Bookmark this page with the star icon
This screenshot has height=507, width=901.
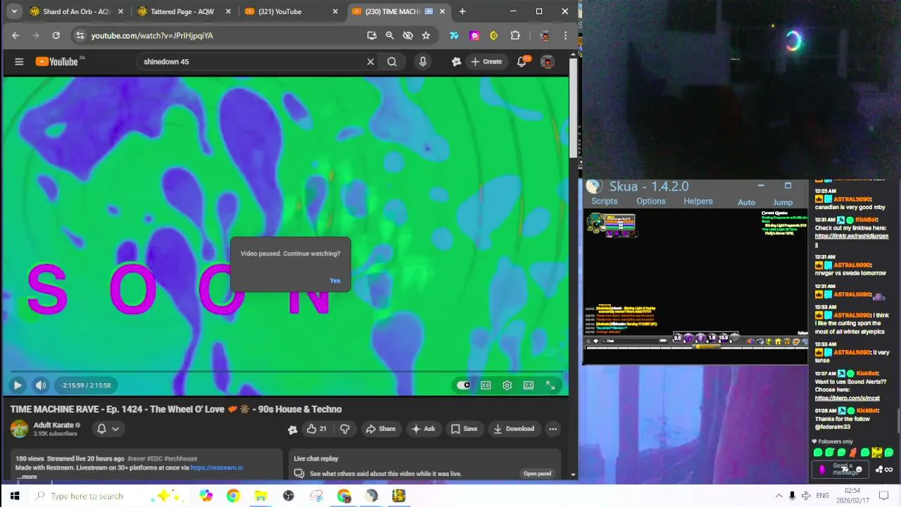pos(426,35)
